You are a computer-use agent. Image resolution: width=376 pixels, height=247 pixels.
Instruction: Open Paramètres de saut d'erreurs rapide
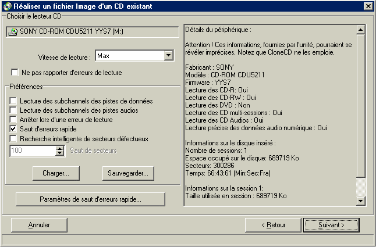pos(90,199)
